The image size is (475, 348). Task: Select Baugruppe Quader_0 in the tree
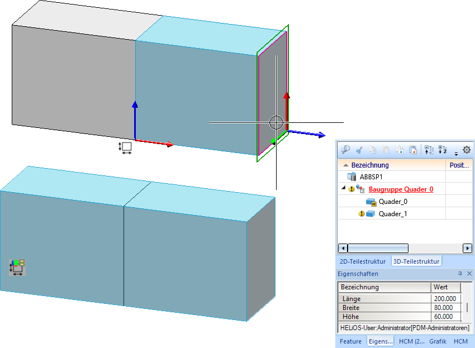click(x=401, y=189)
